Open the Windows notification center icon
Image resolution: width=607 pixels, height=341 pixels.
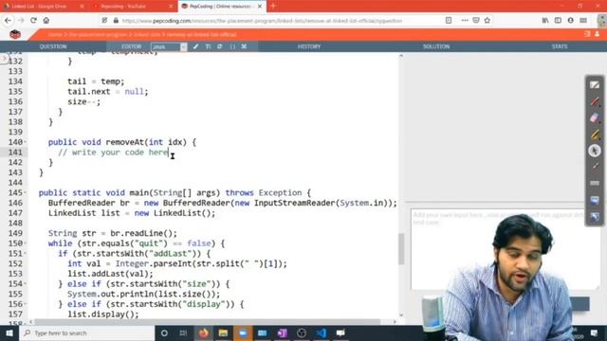(595, 332)
